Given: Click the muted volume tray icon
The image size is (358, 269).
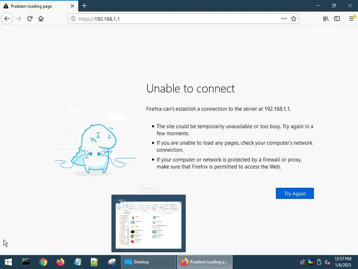Looking at the screenshot, I should point(327,262).
